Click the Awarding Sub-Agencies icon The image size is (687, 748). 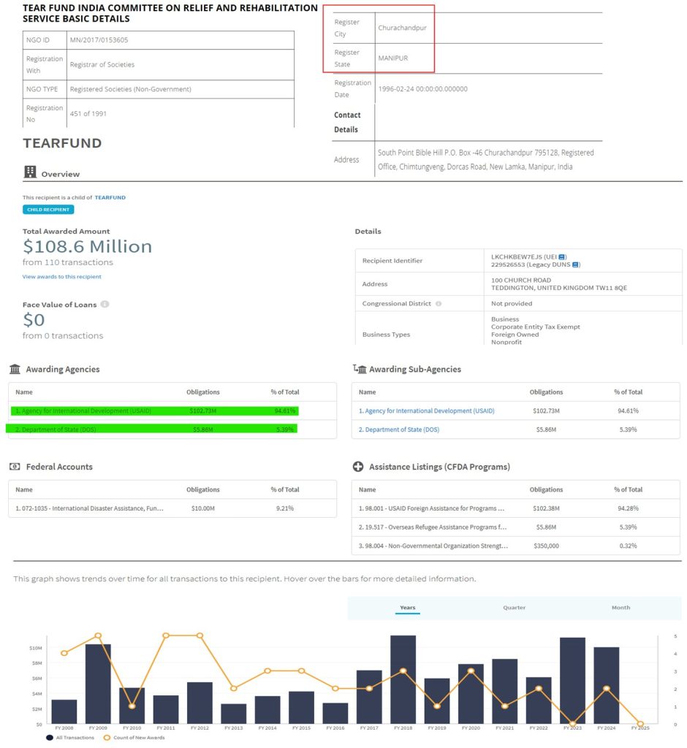click(359, 369)
